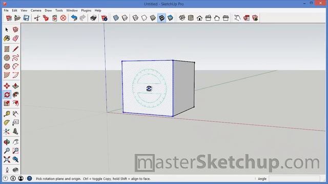
Task: Toggle X-Ray face style
Action: coord(116,18)
